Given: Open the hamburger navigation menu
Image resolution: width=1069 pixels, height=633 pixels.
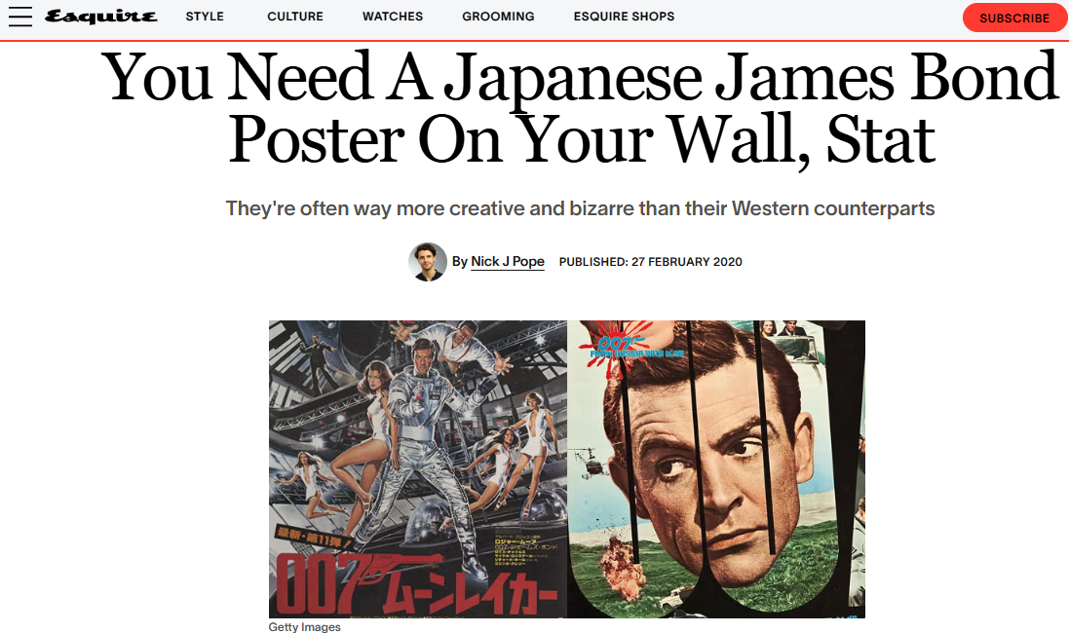Looking at the screenshot, I should tap(20, 17).
